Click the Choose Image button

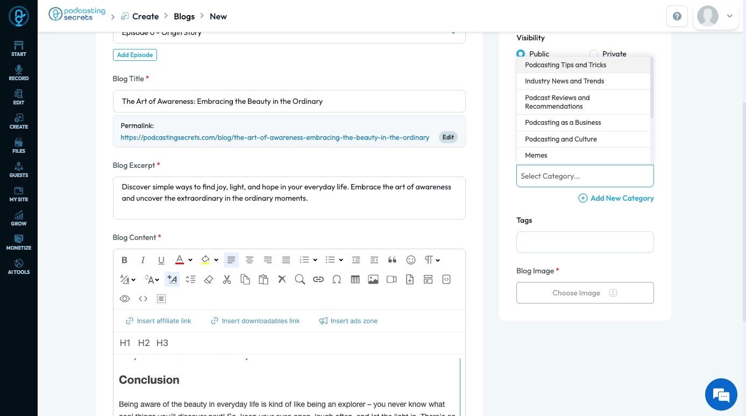pos(585,293)
